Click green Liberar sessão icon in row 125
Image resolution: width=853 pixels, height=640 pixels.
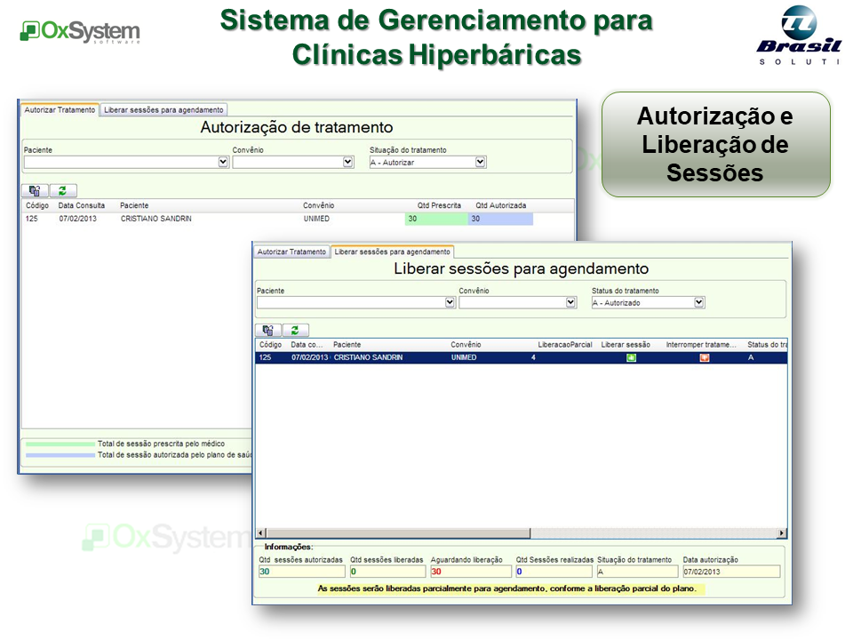pyautogui.click(x=632, y=358)
